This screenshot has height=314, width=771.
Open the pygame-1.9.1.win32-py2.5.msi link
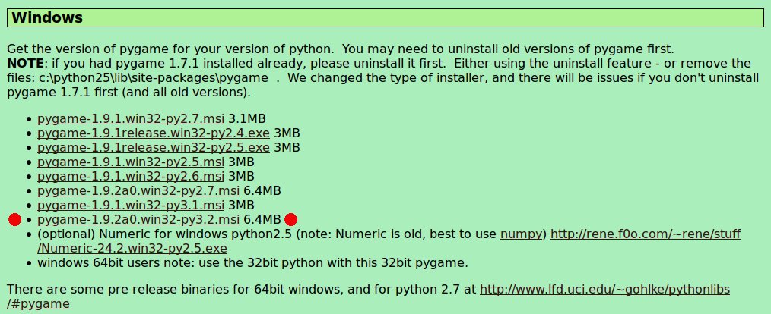[131, 162]
